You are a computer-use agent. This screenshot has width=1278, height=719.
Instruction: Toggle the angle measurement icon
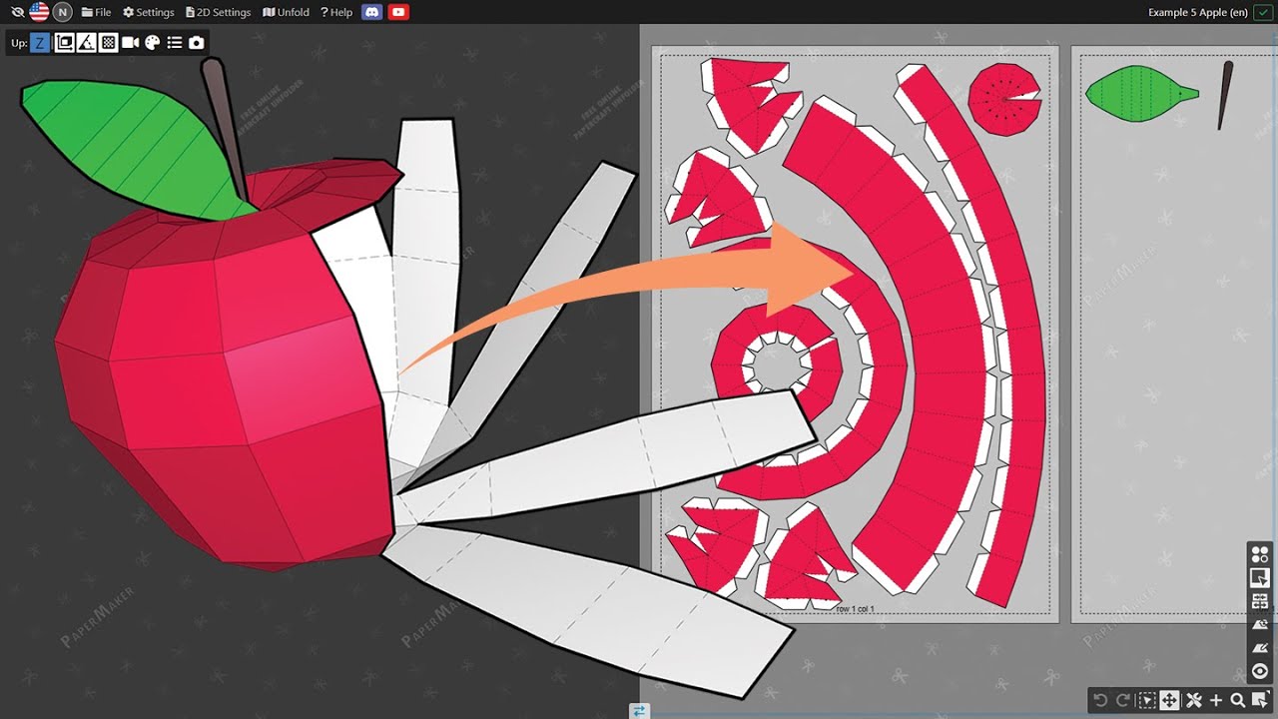click(86, 43)
